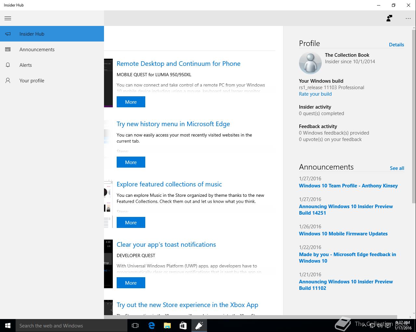Click the toast notifications quest thumbnail
This screenshot has height=332, width=416.
(108, 264)
